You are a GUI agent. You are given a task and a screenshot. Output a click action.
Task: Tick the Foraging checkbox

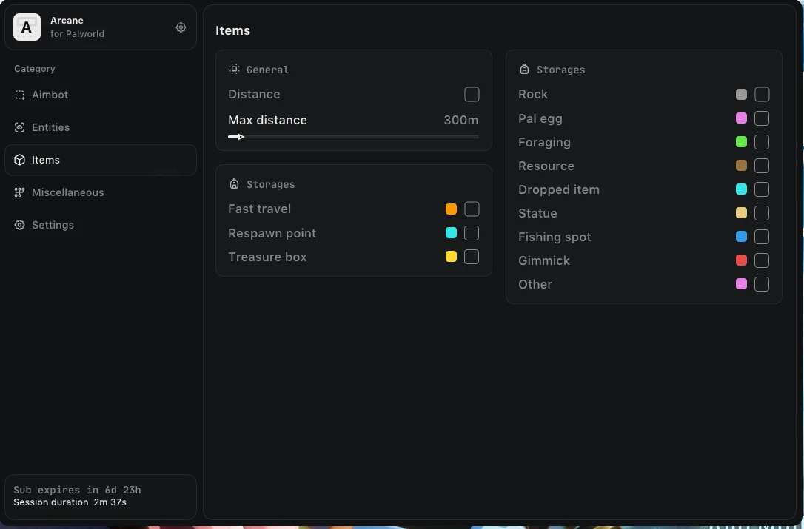click(x=762, y=142)
